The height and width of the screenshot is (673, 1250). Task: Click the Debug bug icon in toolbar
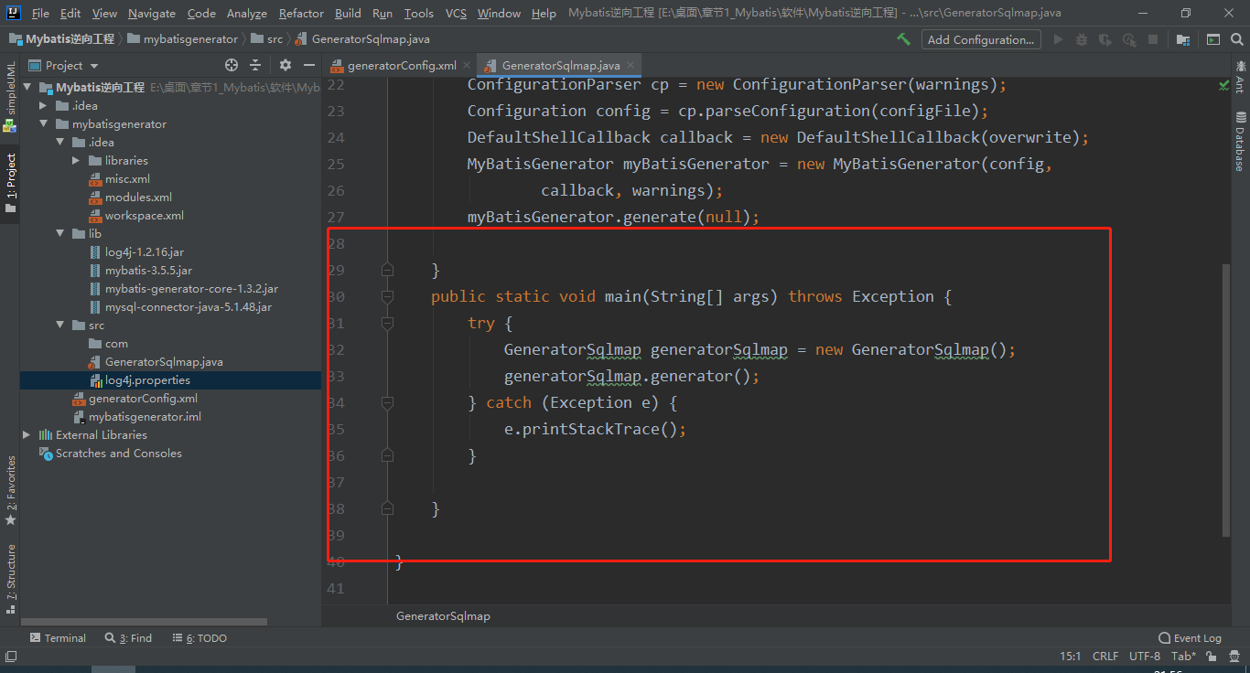(x=1082, y=39)
